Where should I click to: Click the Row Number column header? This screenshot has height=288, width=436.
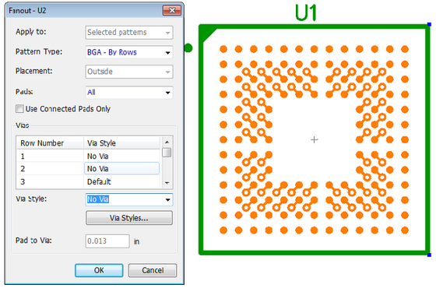coord(50,143)
